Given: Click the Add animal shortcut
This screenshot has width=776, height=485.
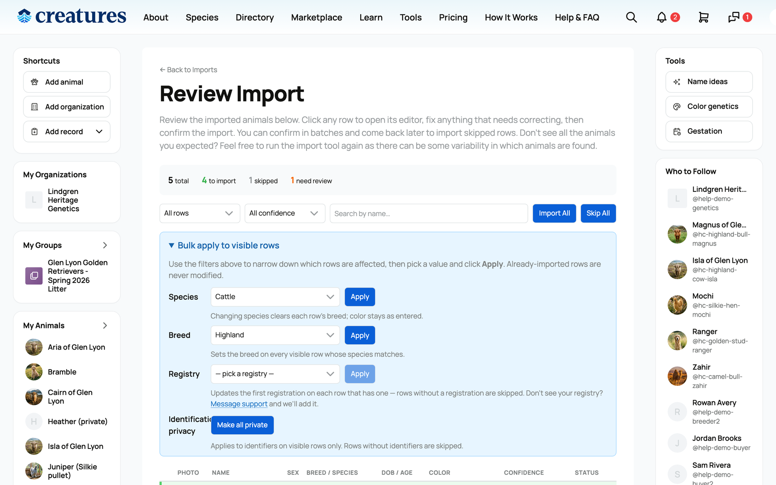Looking at the screenshot, I should coord(67,82).
